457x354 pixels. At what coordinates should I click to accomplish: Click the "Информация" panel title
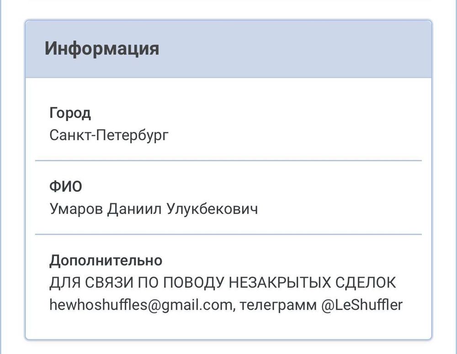pos(102,48)
